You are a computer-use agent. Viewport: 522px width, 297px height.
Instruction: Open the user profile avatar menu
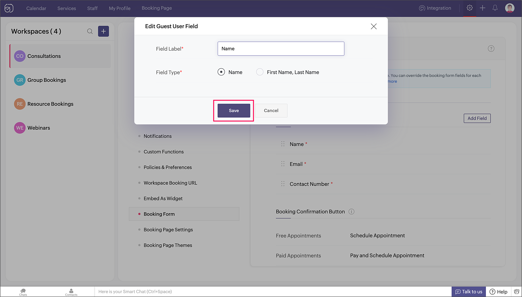[509, 8]
